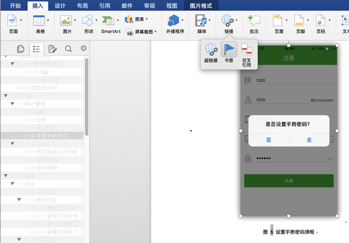Click the 图片 (Pictures) icon
Screen dimensions: 349x243
pyautogui.click(x=66, y=20)
